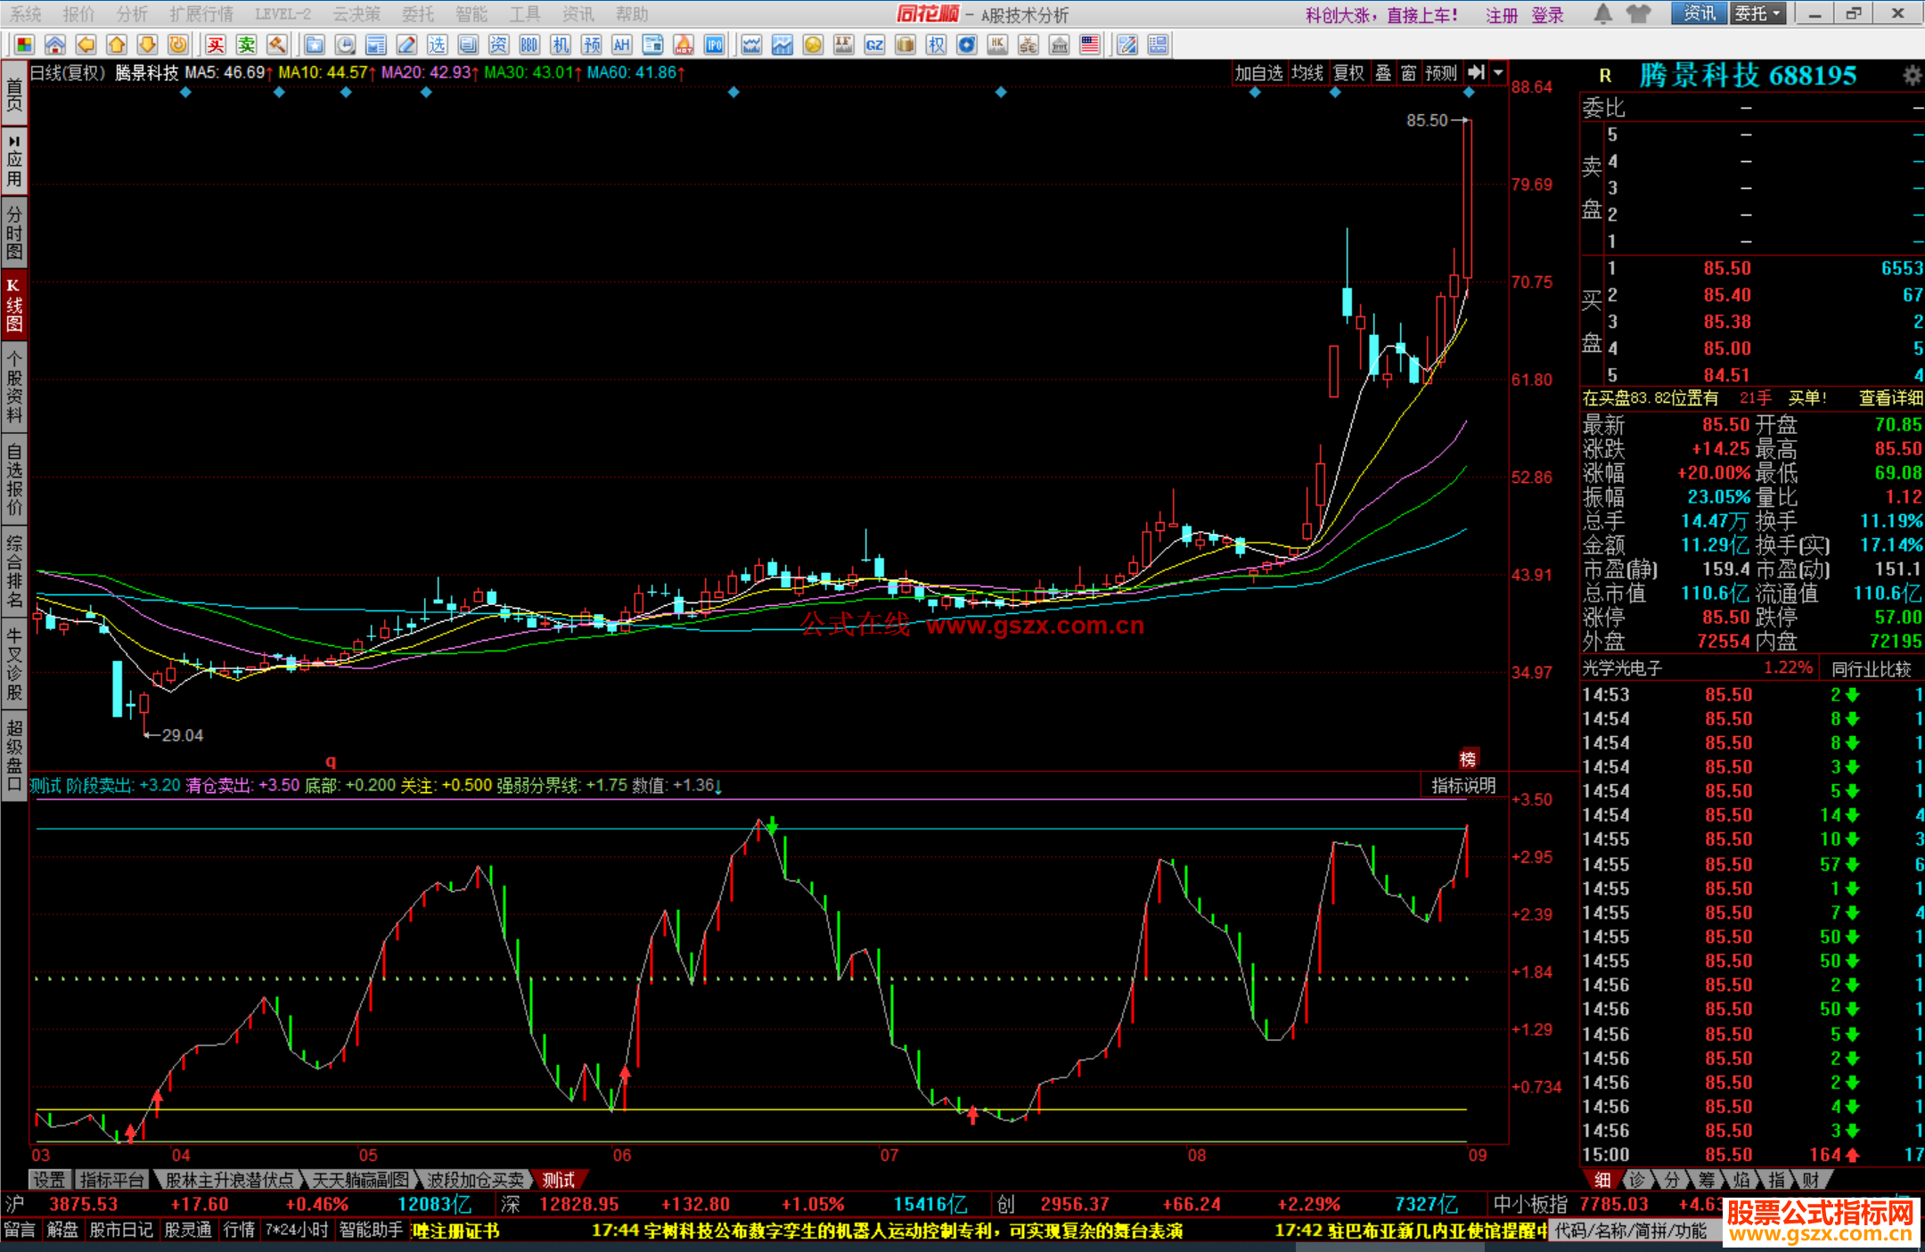Toggle 复权 price adjustment button
Image resolution: width=1925 pixels, height=1252 pixels.
pos(1348,73)
